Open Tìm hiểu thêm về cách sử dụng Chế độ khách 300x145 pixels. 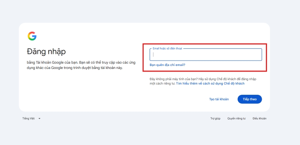tap(210, 84)
